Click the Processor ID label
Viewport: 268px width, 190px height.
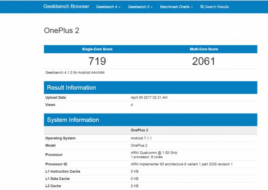(x=56, y=164)
